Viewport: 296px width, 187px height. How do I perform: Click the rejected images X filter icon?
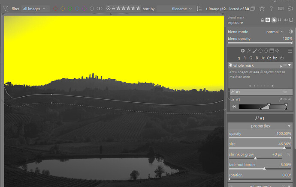[109, 9]
